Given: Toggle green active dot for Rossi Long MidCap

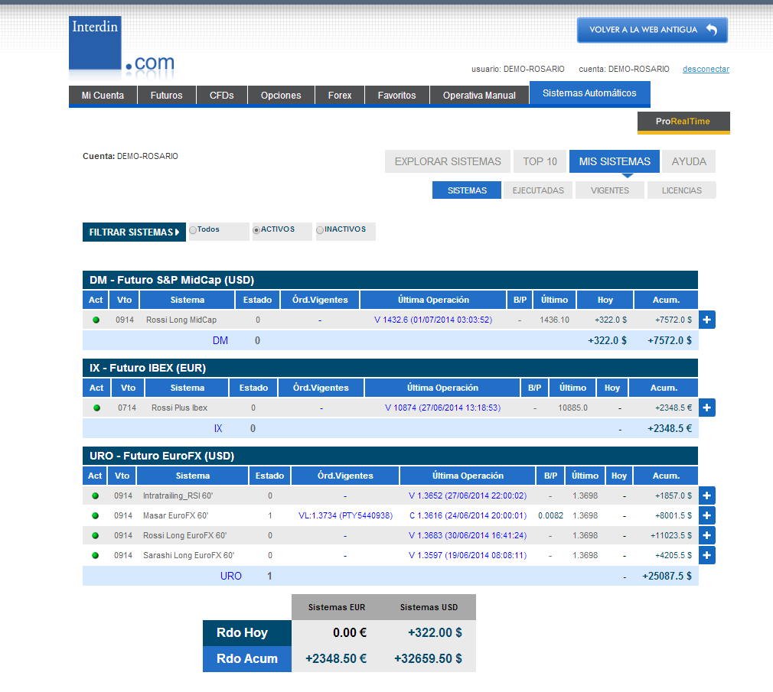Looking at the screenshot, I should coord(96,320).
